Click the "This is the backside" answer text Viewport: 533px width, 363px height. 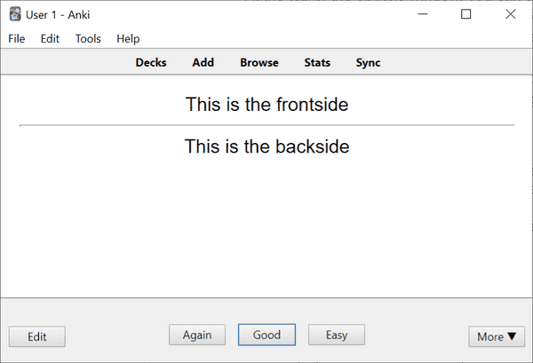click(266, 146)
